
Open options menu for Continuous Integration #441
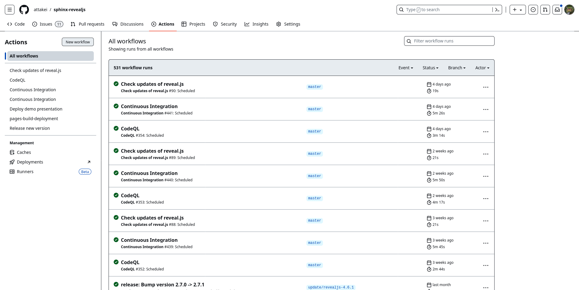(486, 109)
